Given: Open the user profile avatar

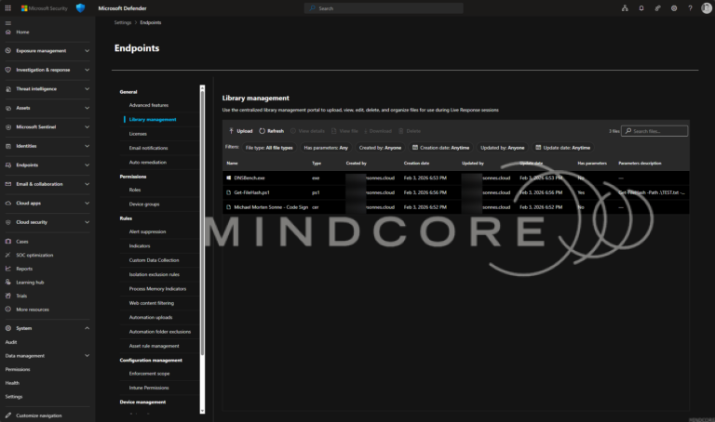Looking at the screenshot, I should (707, 8).
